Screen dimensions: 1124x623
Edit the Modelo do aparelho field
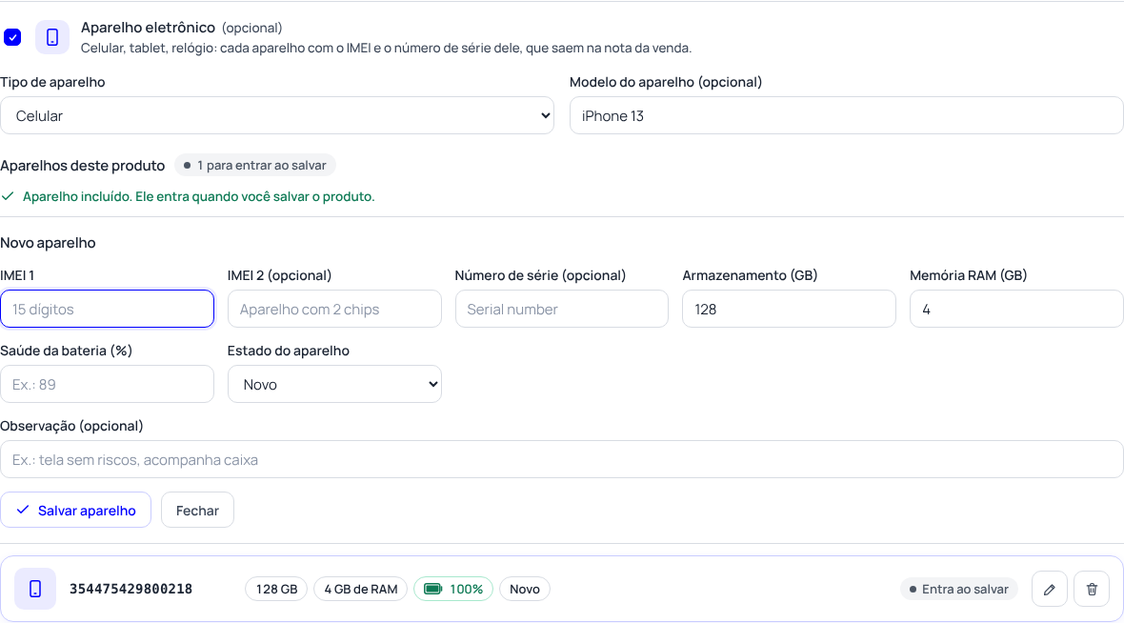pos(846,115)
